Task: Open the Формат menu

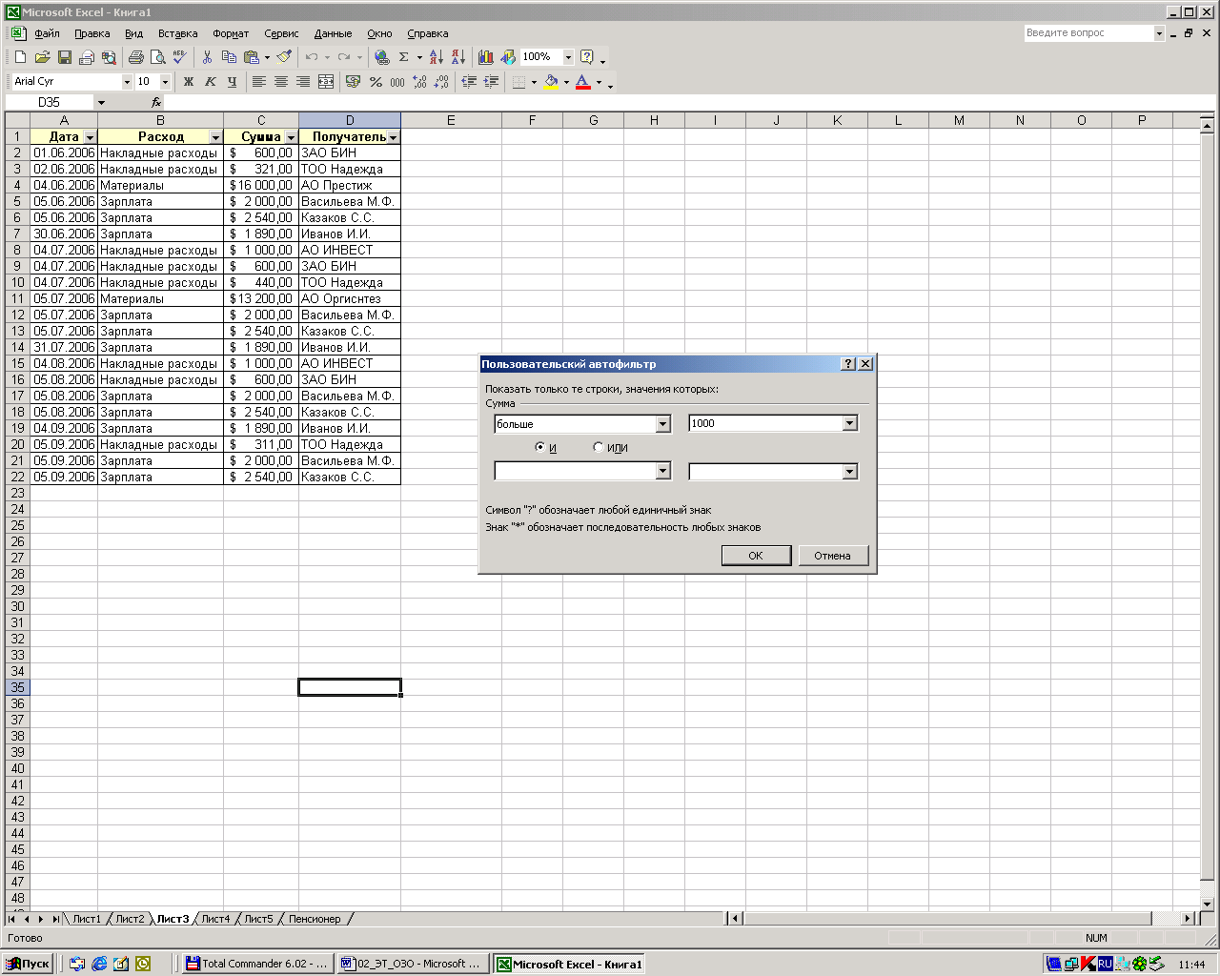Action: coord(231,33)
